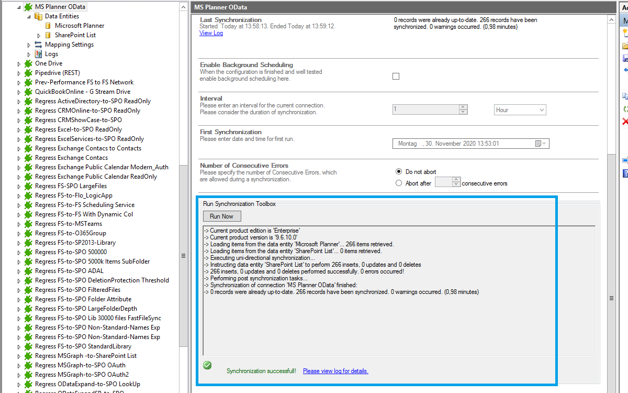Click the green refresh icon in Actions pane
Screen dimensions: 628x393
tap(625, 109)
